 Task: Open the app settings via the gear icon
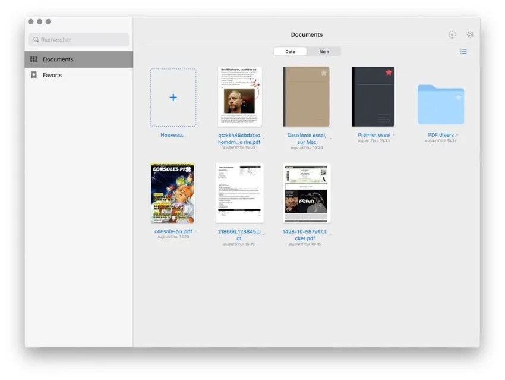tap(470, 34)
